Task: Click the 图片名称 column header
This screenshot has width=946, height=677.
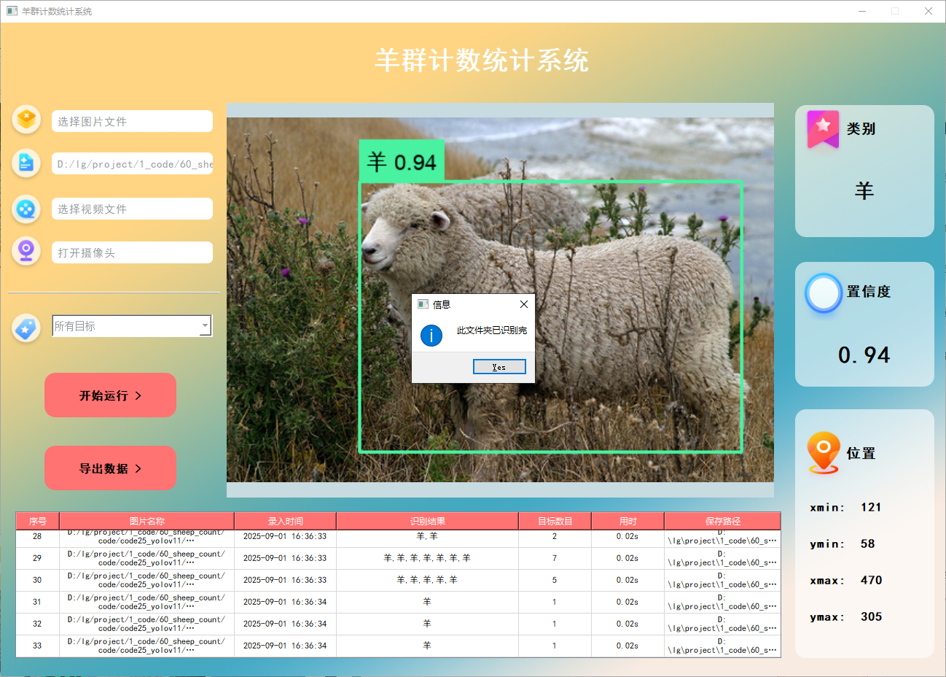Action: (x=147, y=521)
